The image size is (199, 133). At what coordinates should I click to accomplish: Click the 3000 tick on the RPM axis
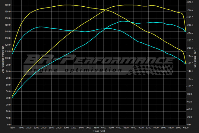(x=67, y=128)
